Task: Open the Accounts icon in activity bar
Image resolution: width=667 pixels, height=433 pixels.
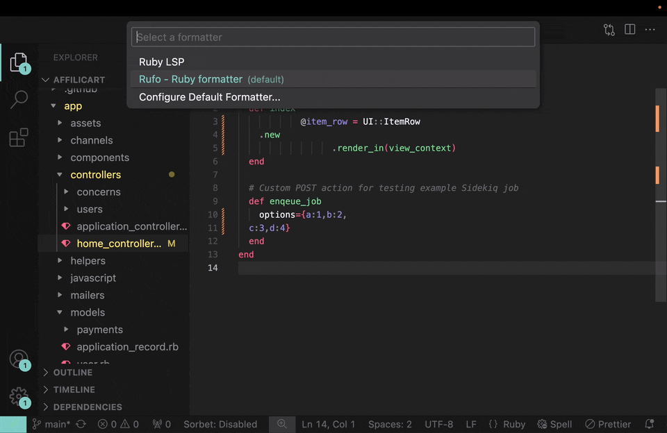Action: pyautogui.click(x=19, y=359)
